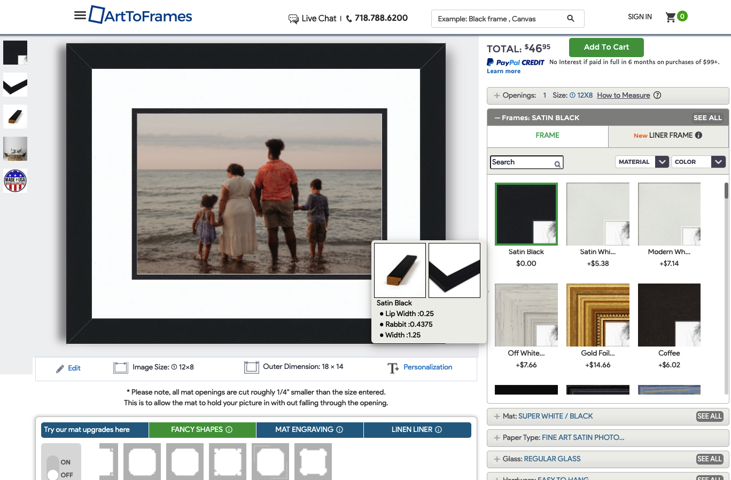Screen dimensions: 731x480
Task: Select the Gold Foil frame swatch
Action: tap(597, 315)
